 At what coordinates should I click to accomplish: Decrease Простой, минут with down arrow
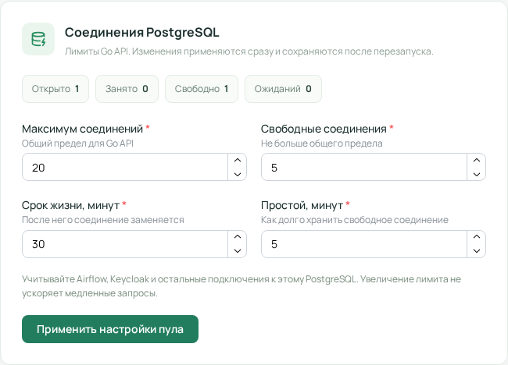(x=477, y=251)
